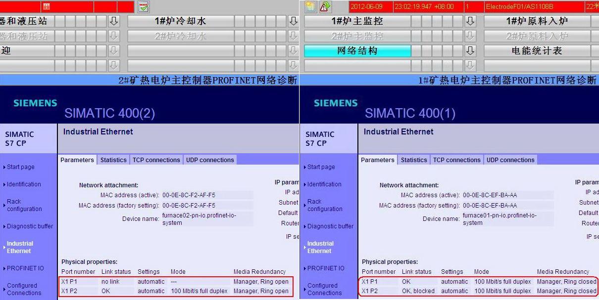
Task: Click the 'no link' status cell
Action: [x=111, y=282]
